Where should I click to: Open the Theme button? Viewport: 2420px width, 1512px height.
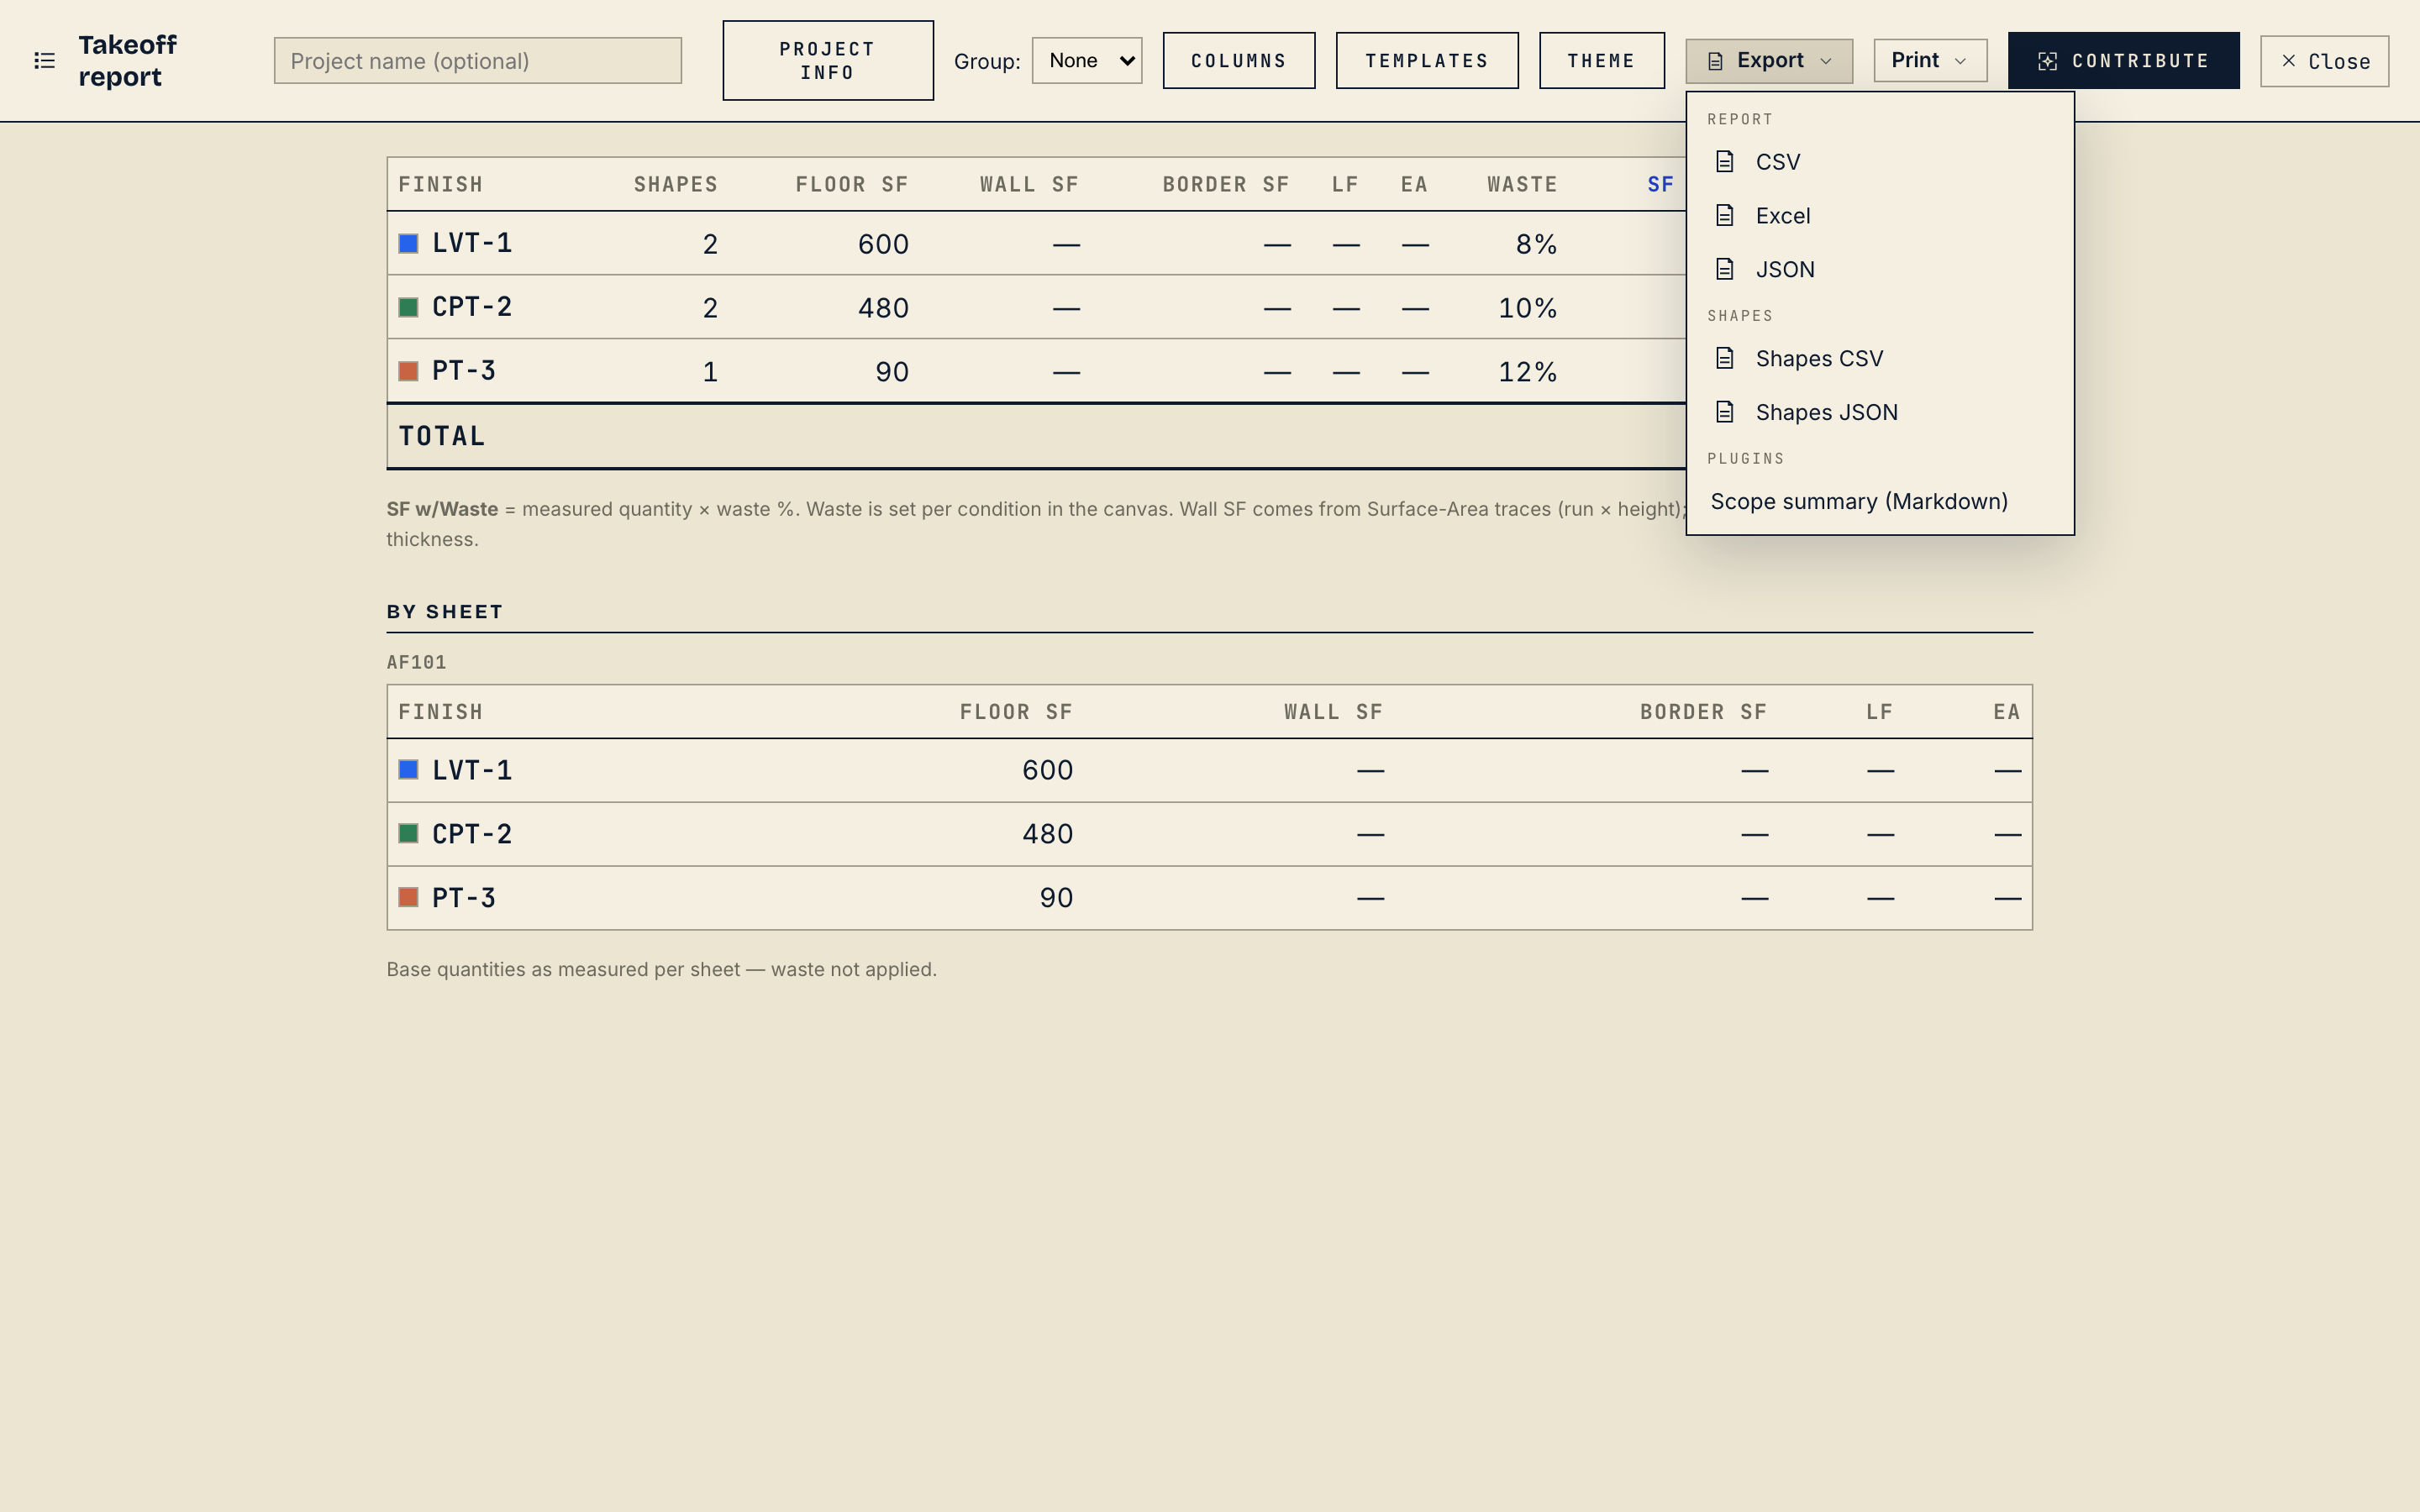(x=1602, y=61)
